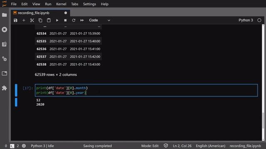Open the File menu
Viewport: 266px width, 149px height.
click(x=14, y=4)
